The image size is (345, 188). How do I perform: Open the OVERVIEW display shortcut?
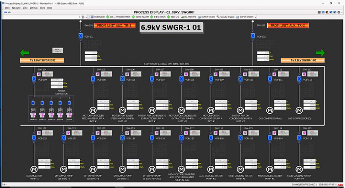click(98, 17)
